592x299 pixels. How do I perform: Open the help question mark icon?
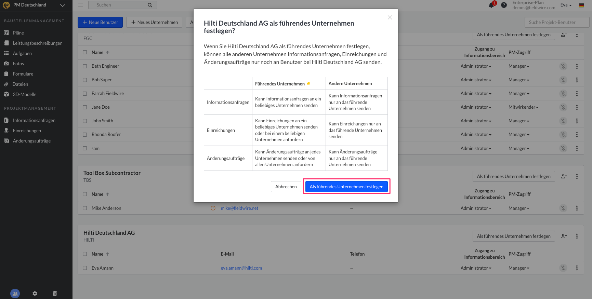[504, 5]
